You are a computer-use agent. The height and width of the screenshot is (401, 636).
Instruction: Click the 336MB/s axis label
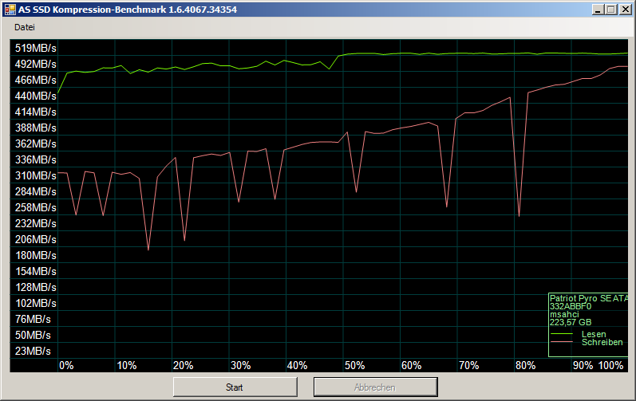pyautogui.click(x=35, y=159)
